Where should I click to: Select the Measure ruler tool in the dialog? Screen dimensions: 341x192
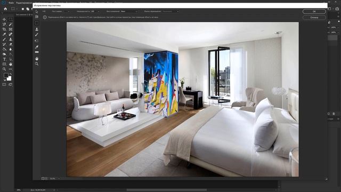[x=37, y=52]
